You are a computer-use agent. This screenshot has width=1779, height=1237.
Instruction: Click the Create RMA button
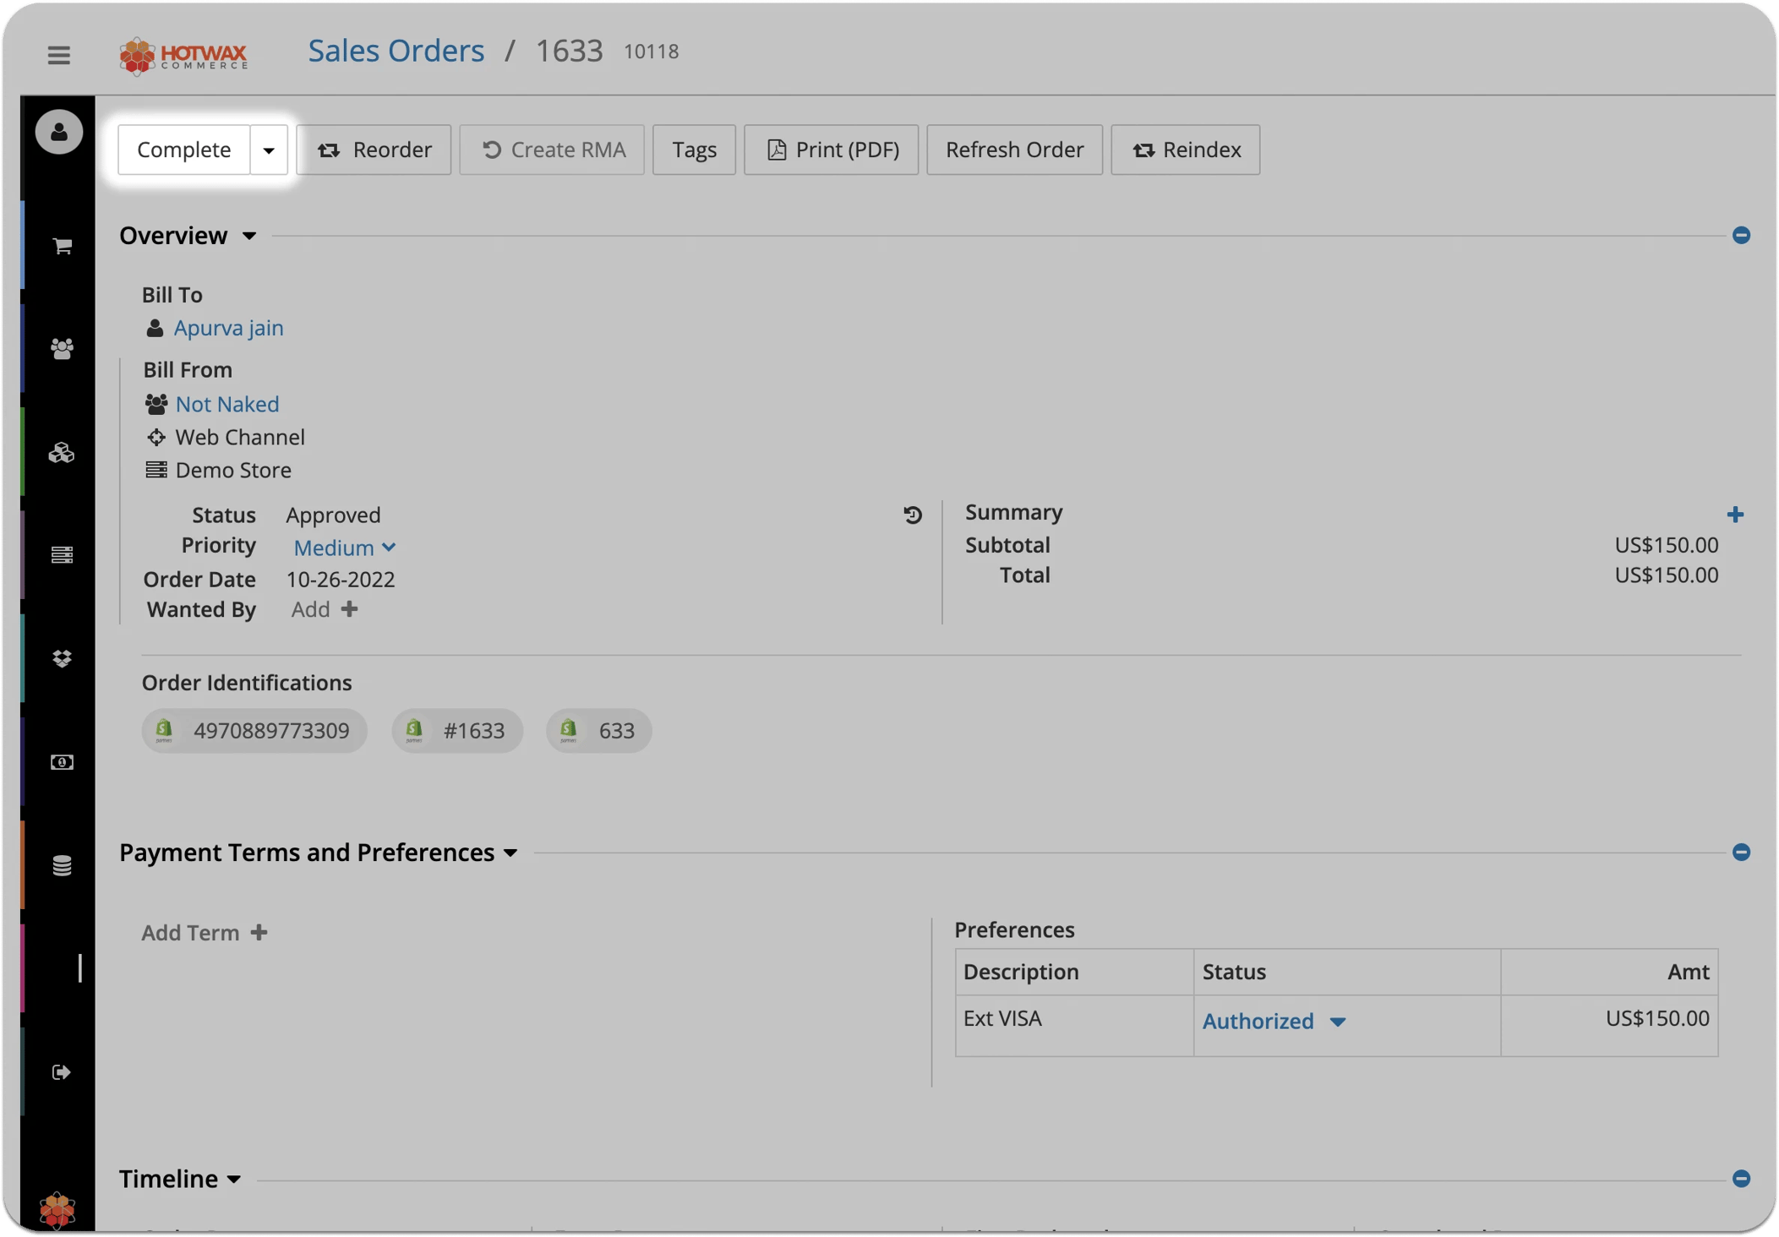click(x=552, y=150)
